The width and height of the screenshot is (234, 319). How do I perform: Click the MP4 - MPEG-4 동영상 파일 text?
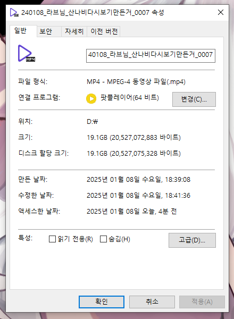(x=136, y=82)
